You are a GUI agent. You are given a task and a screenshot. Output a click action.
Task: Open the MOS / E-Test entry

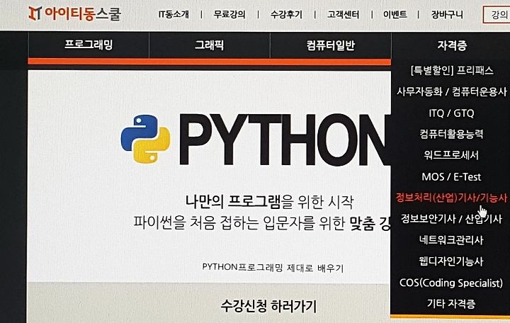451,176
